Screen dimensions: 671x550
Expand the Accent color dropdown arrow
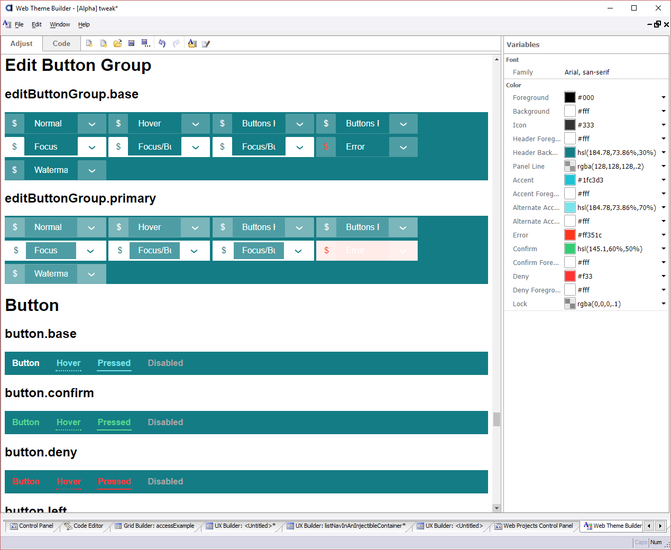point(664,180)
